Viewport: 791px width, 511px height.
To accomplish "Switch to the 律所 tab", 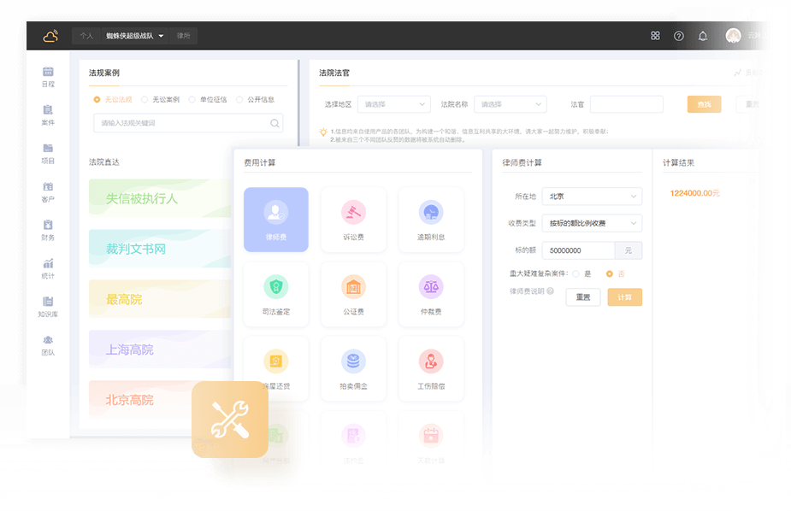I will pos(183,36).
